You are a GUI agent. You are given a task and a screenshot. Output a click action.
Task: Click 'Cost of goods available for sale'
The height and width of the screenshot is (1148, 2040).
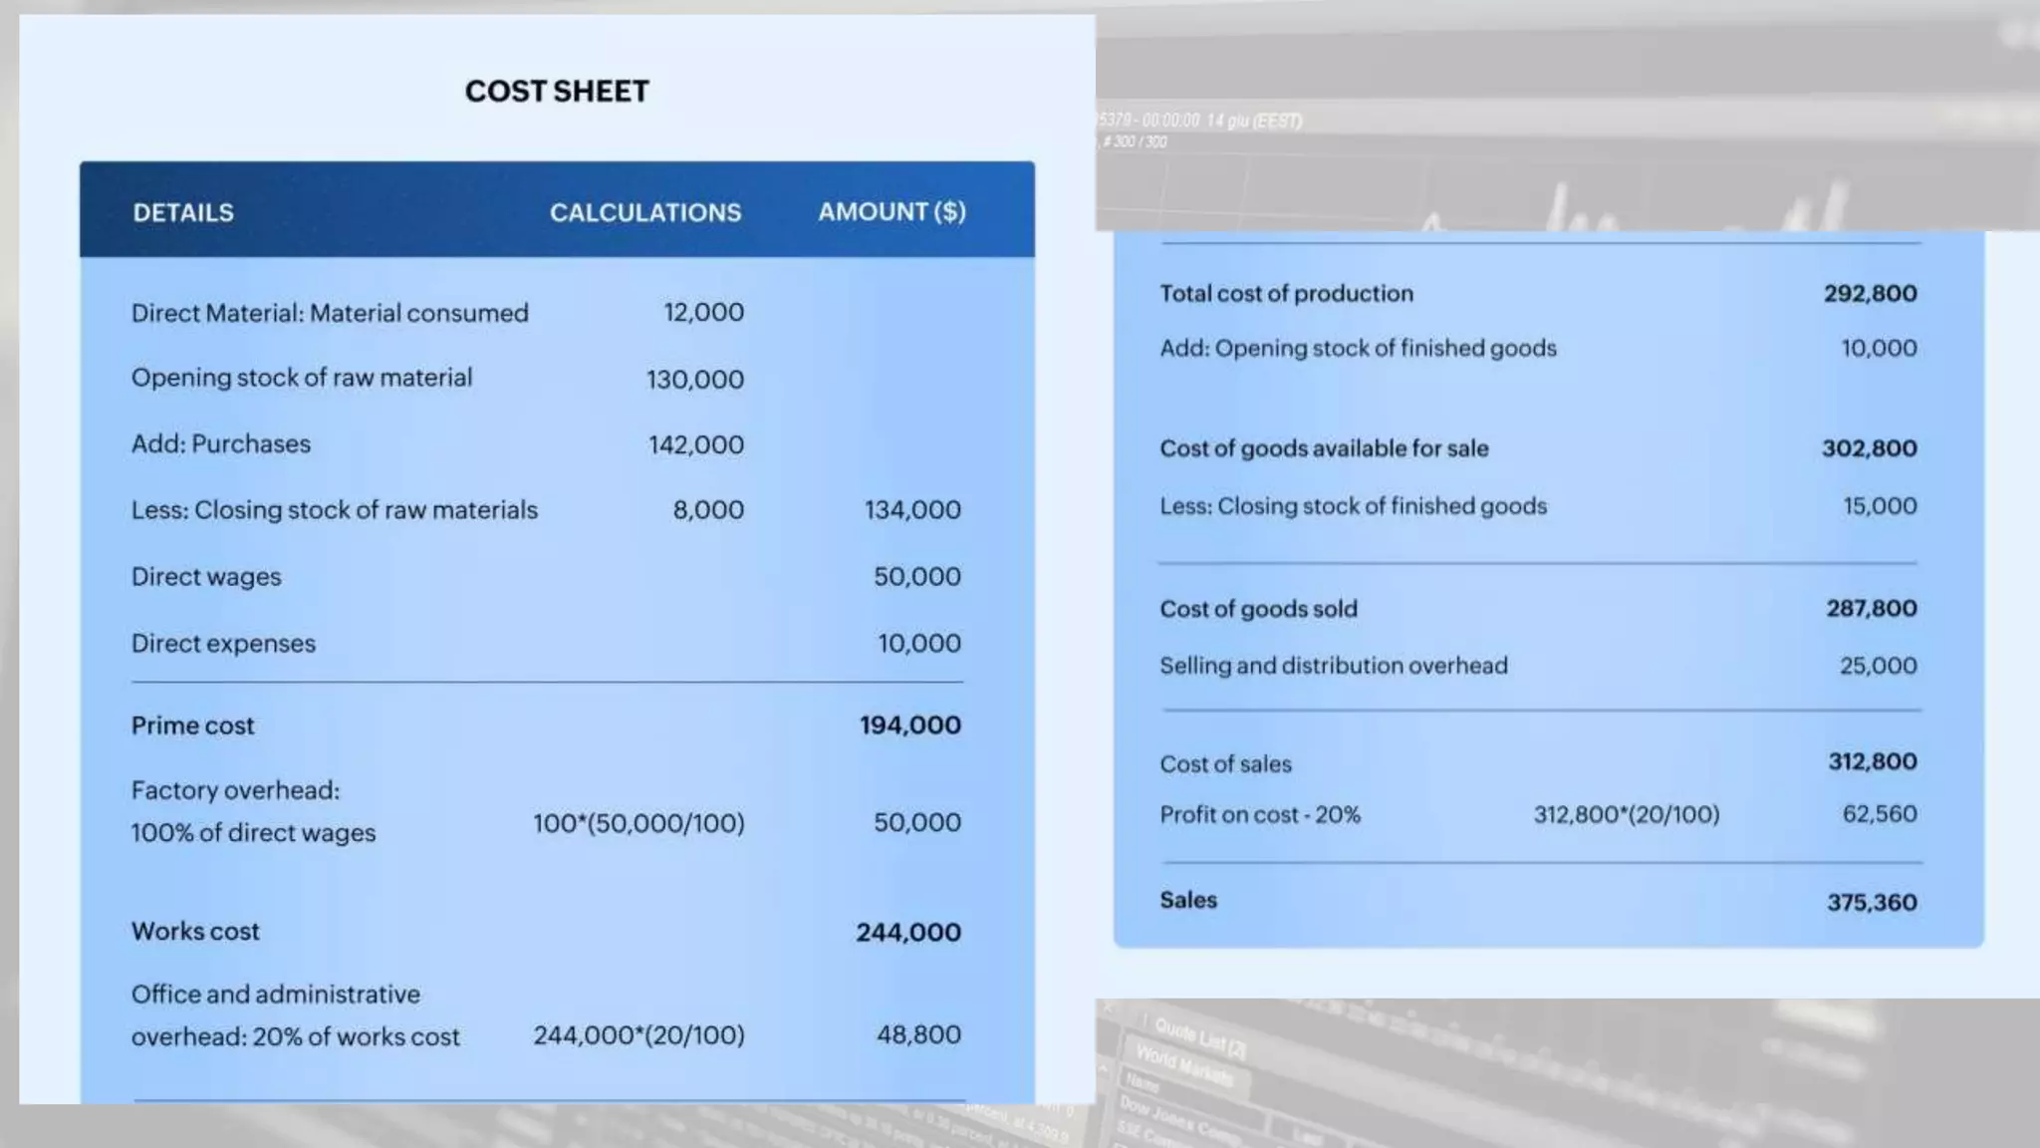[1324, 448]
